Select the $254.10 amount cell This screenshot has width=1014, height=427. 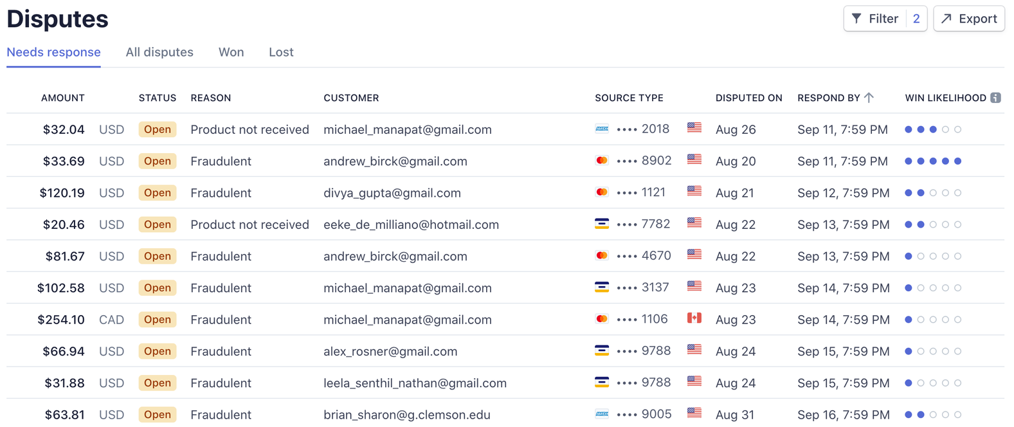tap(61, 320)
